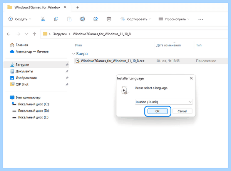231x171 pixels.
Task: Click the Приложение type cell
Action: 206,61
